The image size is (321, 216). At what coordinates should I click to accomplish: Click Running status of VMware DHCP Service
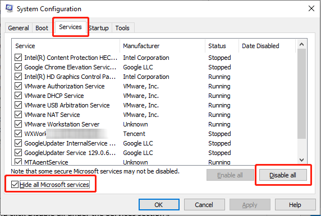pos(219,96)
